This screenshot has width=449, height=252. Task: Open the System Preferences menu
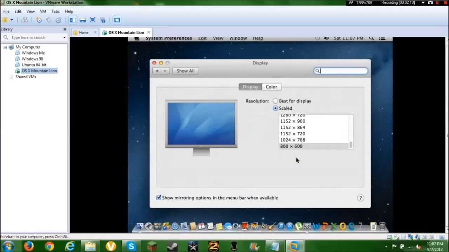tap(169, 38)
